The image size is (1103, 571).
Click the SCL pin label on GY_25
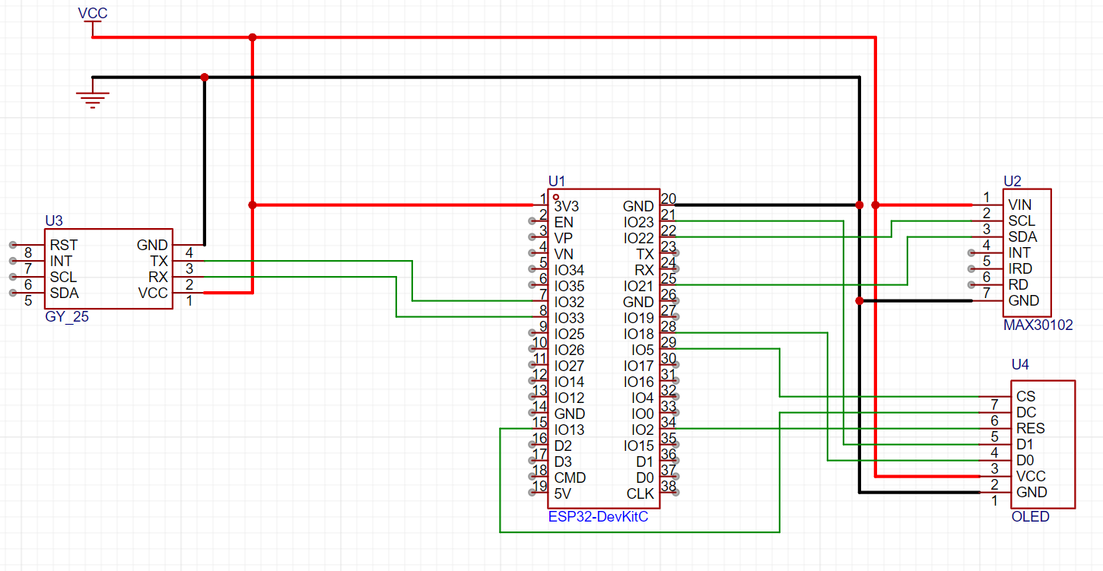[64, 277]
